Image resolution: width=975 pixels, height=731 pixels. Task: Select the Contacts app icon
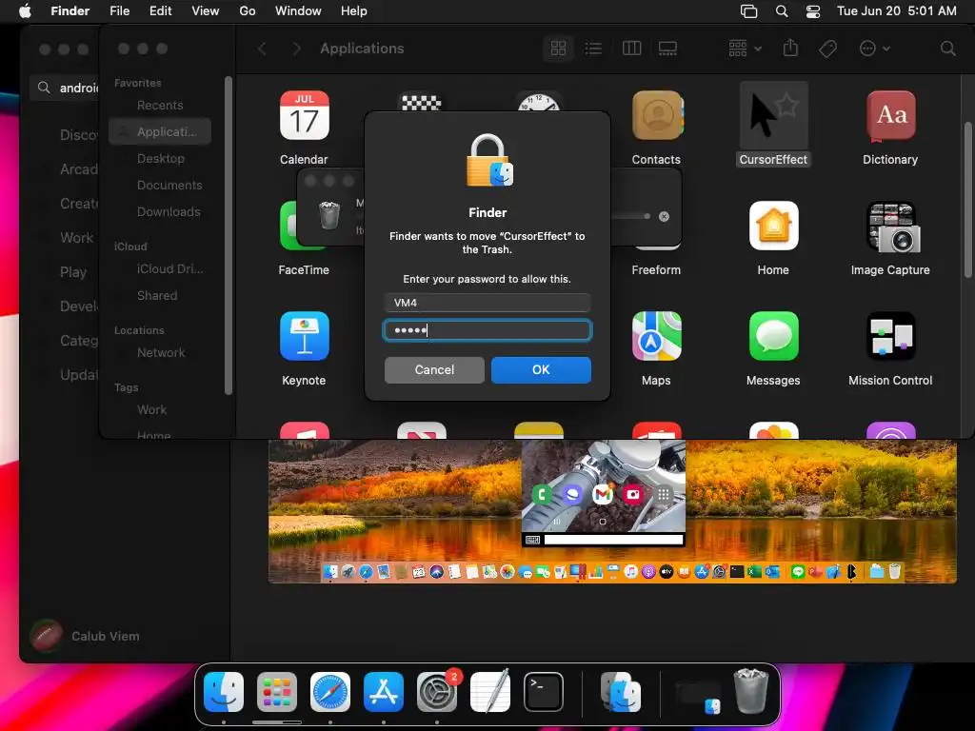(x=657, y=115)
